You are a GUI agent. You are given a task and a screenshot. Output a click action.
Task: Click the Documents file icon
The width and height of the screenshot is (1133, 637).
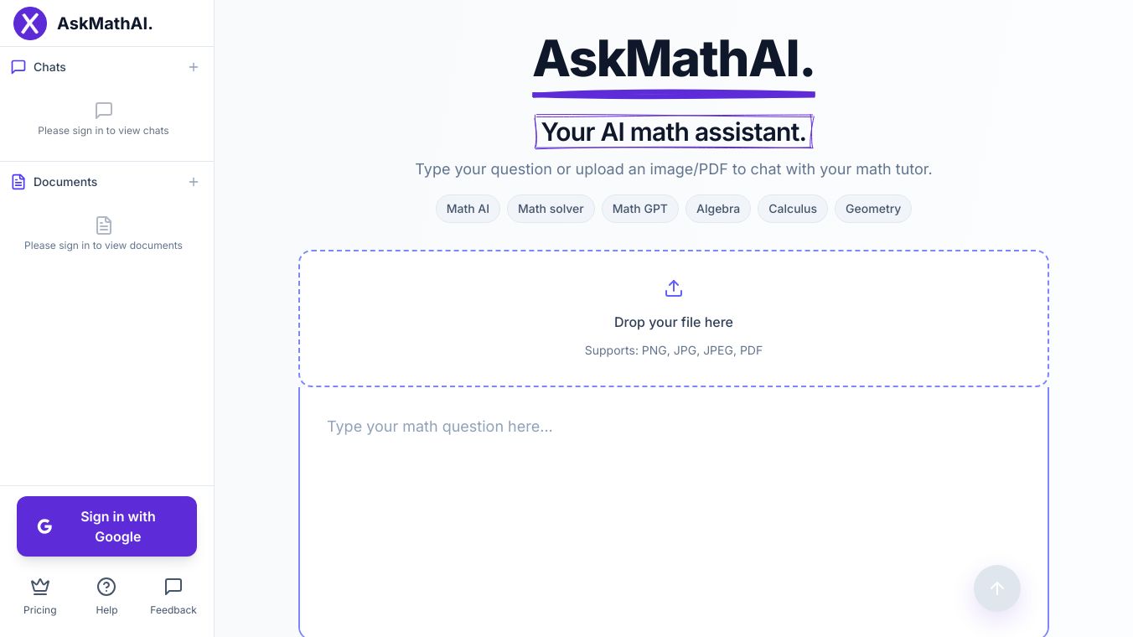pos(18,182)
